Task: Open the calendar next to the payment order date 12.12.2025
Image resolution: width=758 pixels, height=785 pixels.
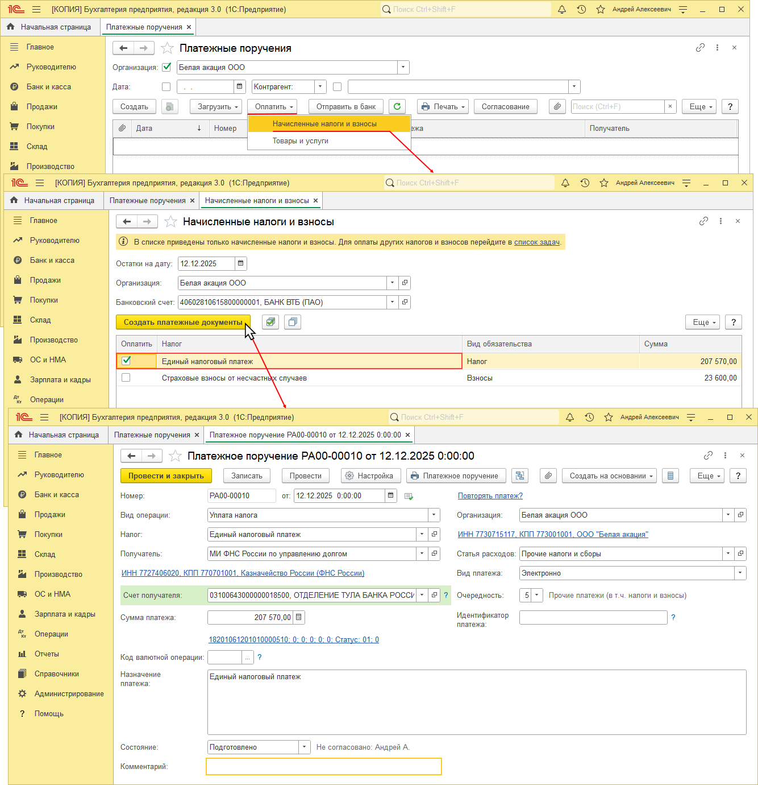Action: click(x=390, y=495)
